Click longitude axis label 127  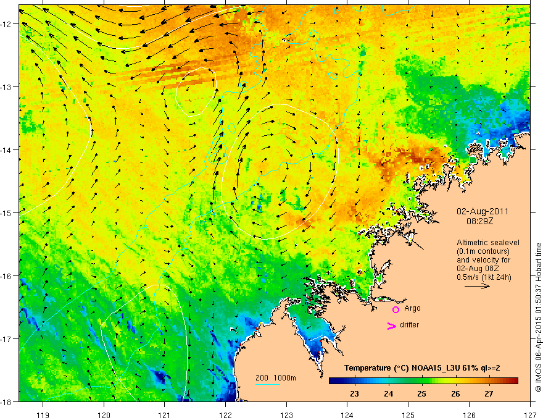(530, 415)
